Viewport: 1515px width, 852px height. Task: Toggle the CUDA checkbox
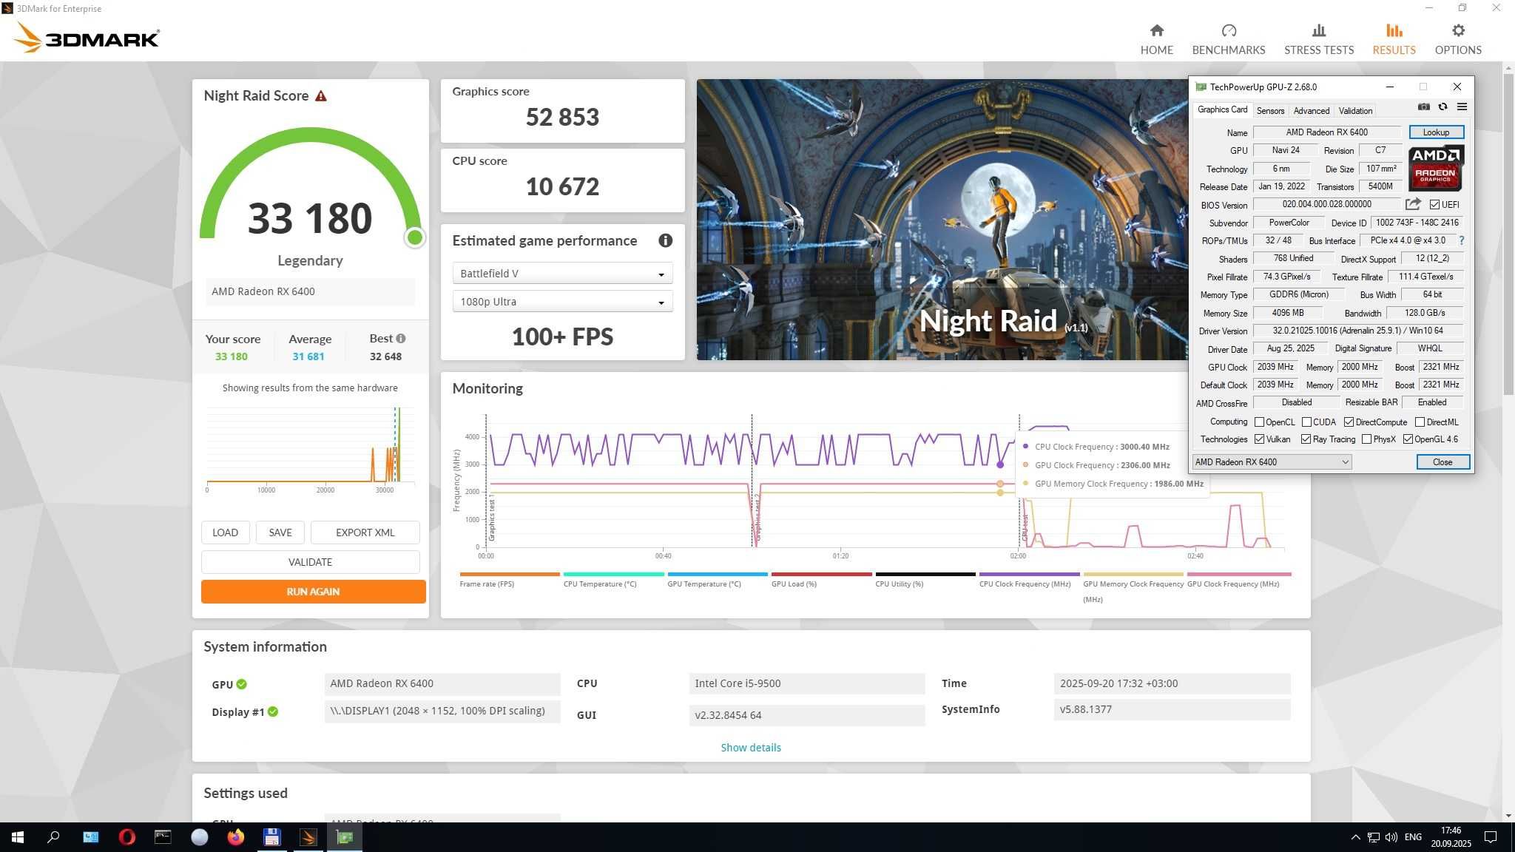tap(1306, 422)
